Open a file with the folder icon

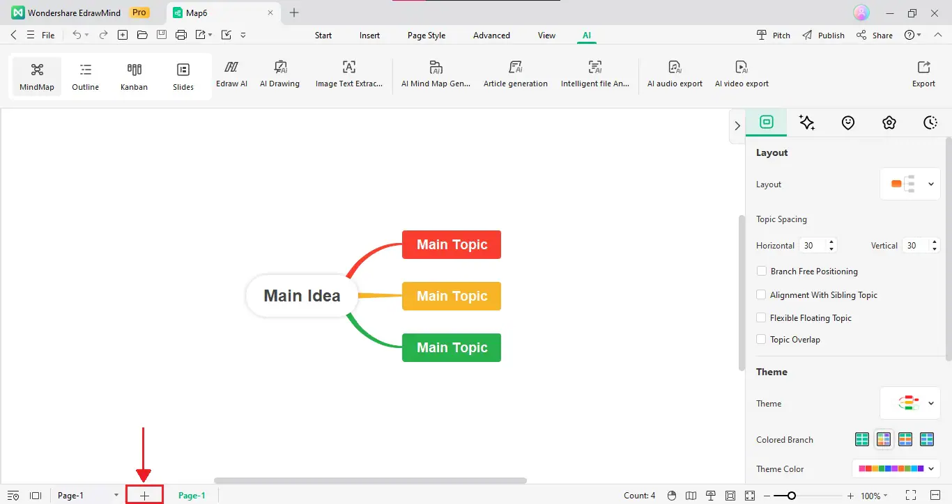click(x=142, y=35)
